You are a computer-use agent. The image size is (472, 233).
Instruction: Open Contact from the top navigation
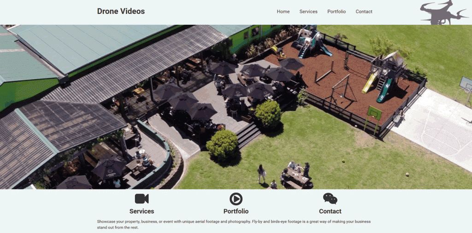[364, 11]
